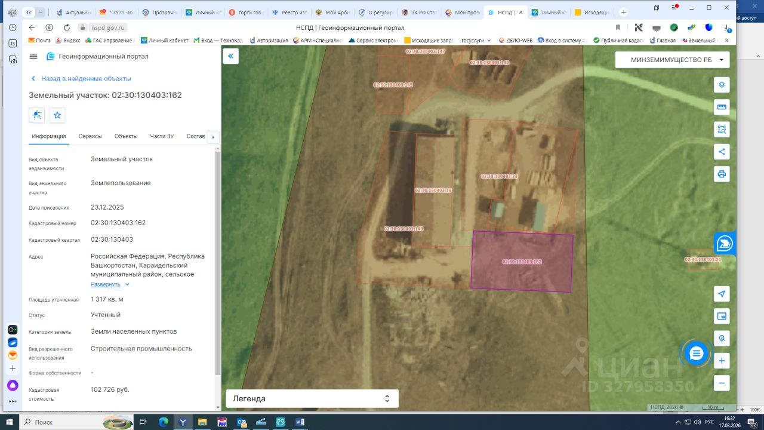Show more bookmarks via the overflow chevron
Screen dimensions: 764x430
[x=726, y=41]
